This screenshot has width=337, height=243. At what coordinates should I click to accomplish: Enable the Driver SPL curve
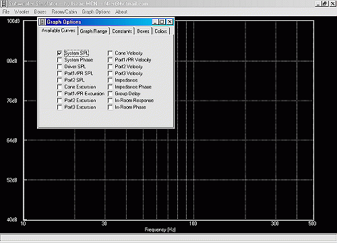[59, 67]
